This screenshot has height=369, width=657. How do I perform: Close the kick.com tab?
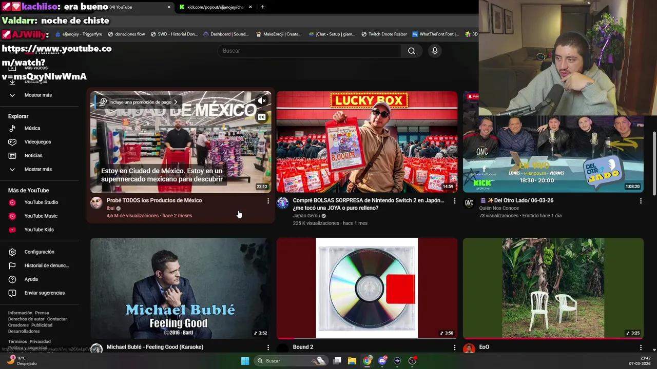click(x=250, y=7)
